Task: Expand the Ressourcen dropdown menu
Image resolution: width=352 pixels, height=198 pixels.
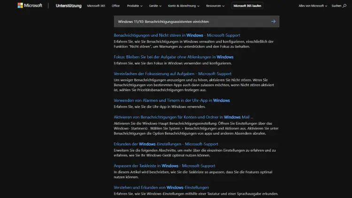Action: point(215,6)
